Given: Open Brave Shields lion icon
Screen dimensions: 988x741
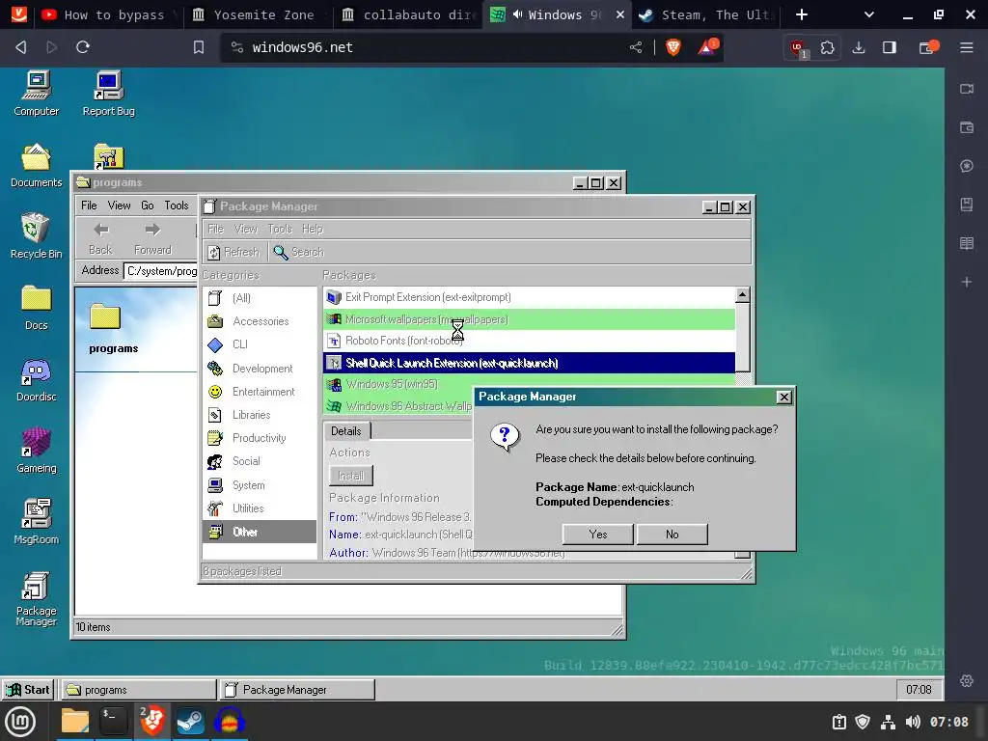Looking at the screenshot, I should [672, 47].
